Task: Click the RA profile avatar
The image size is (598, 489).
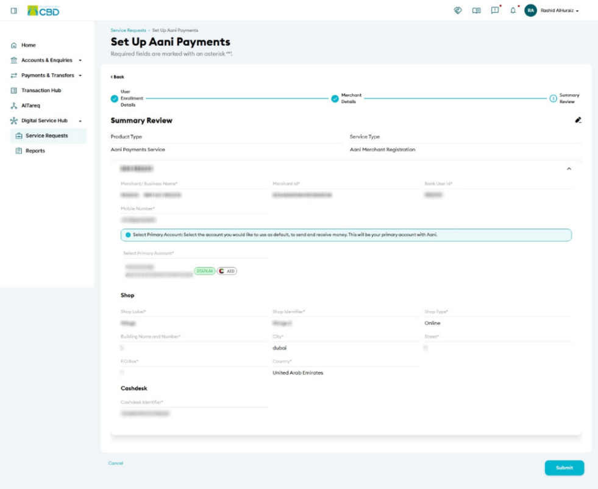Action: click(530, 10)
